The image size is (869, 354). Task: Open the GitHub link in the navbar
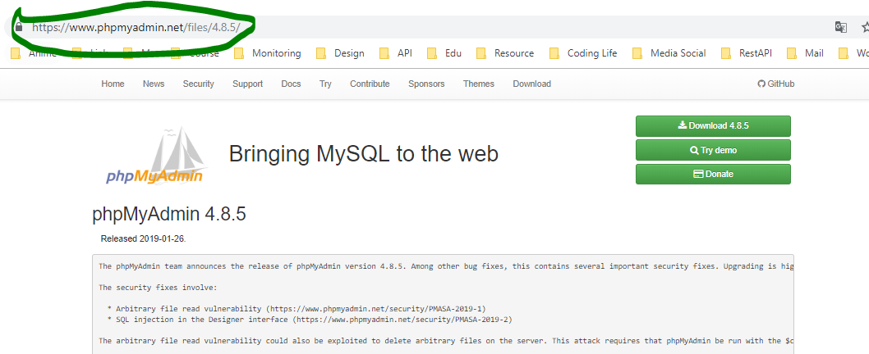775,84
